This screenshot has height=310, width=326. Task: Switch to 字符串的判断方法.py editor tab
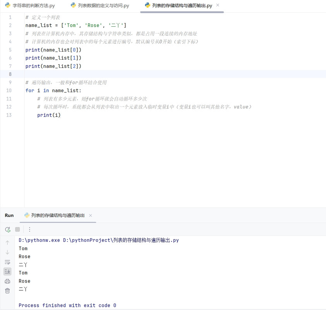[30, 5]
